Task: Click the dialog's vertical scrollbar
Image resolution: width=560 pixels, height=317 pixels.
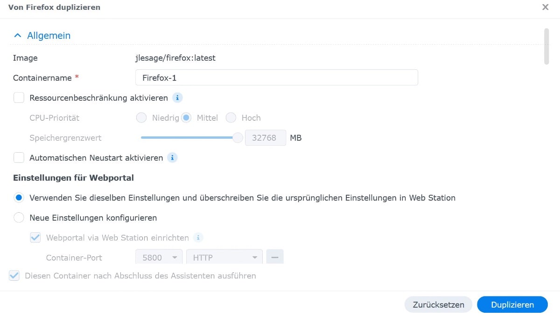Action: point(546,47)
